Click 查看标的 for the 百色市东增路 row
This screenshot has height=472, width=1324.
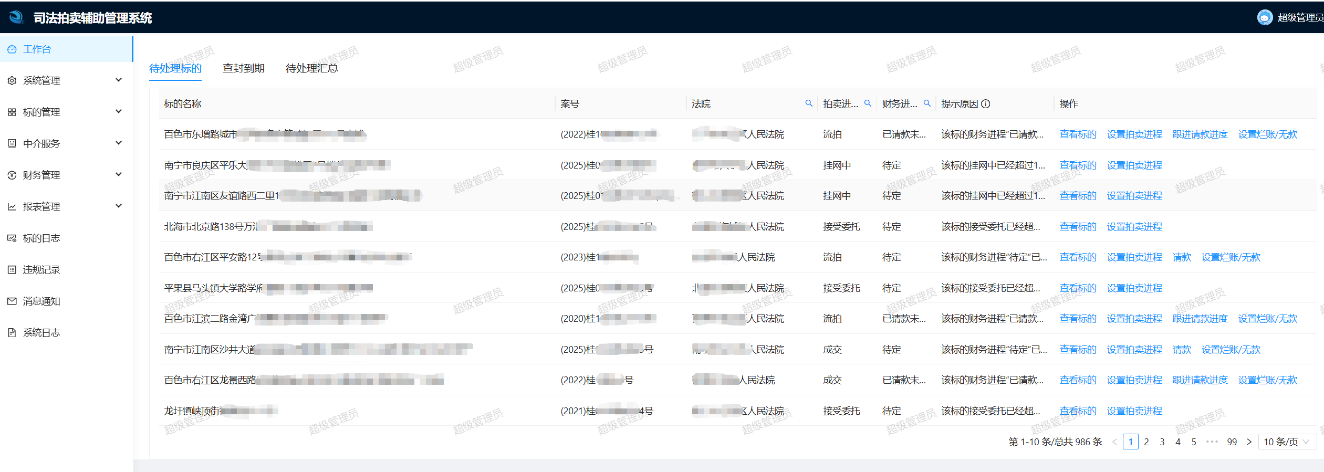click(x=1078, y=134)
